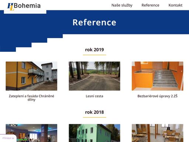Image resolution: width=189 pixels, height=142 pixels.
Task: Click the large Reference page title
Action: (94, 23)
